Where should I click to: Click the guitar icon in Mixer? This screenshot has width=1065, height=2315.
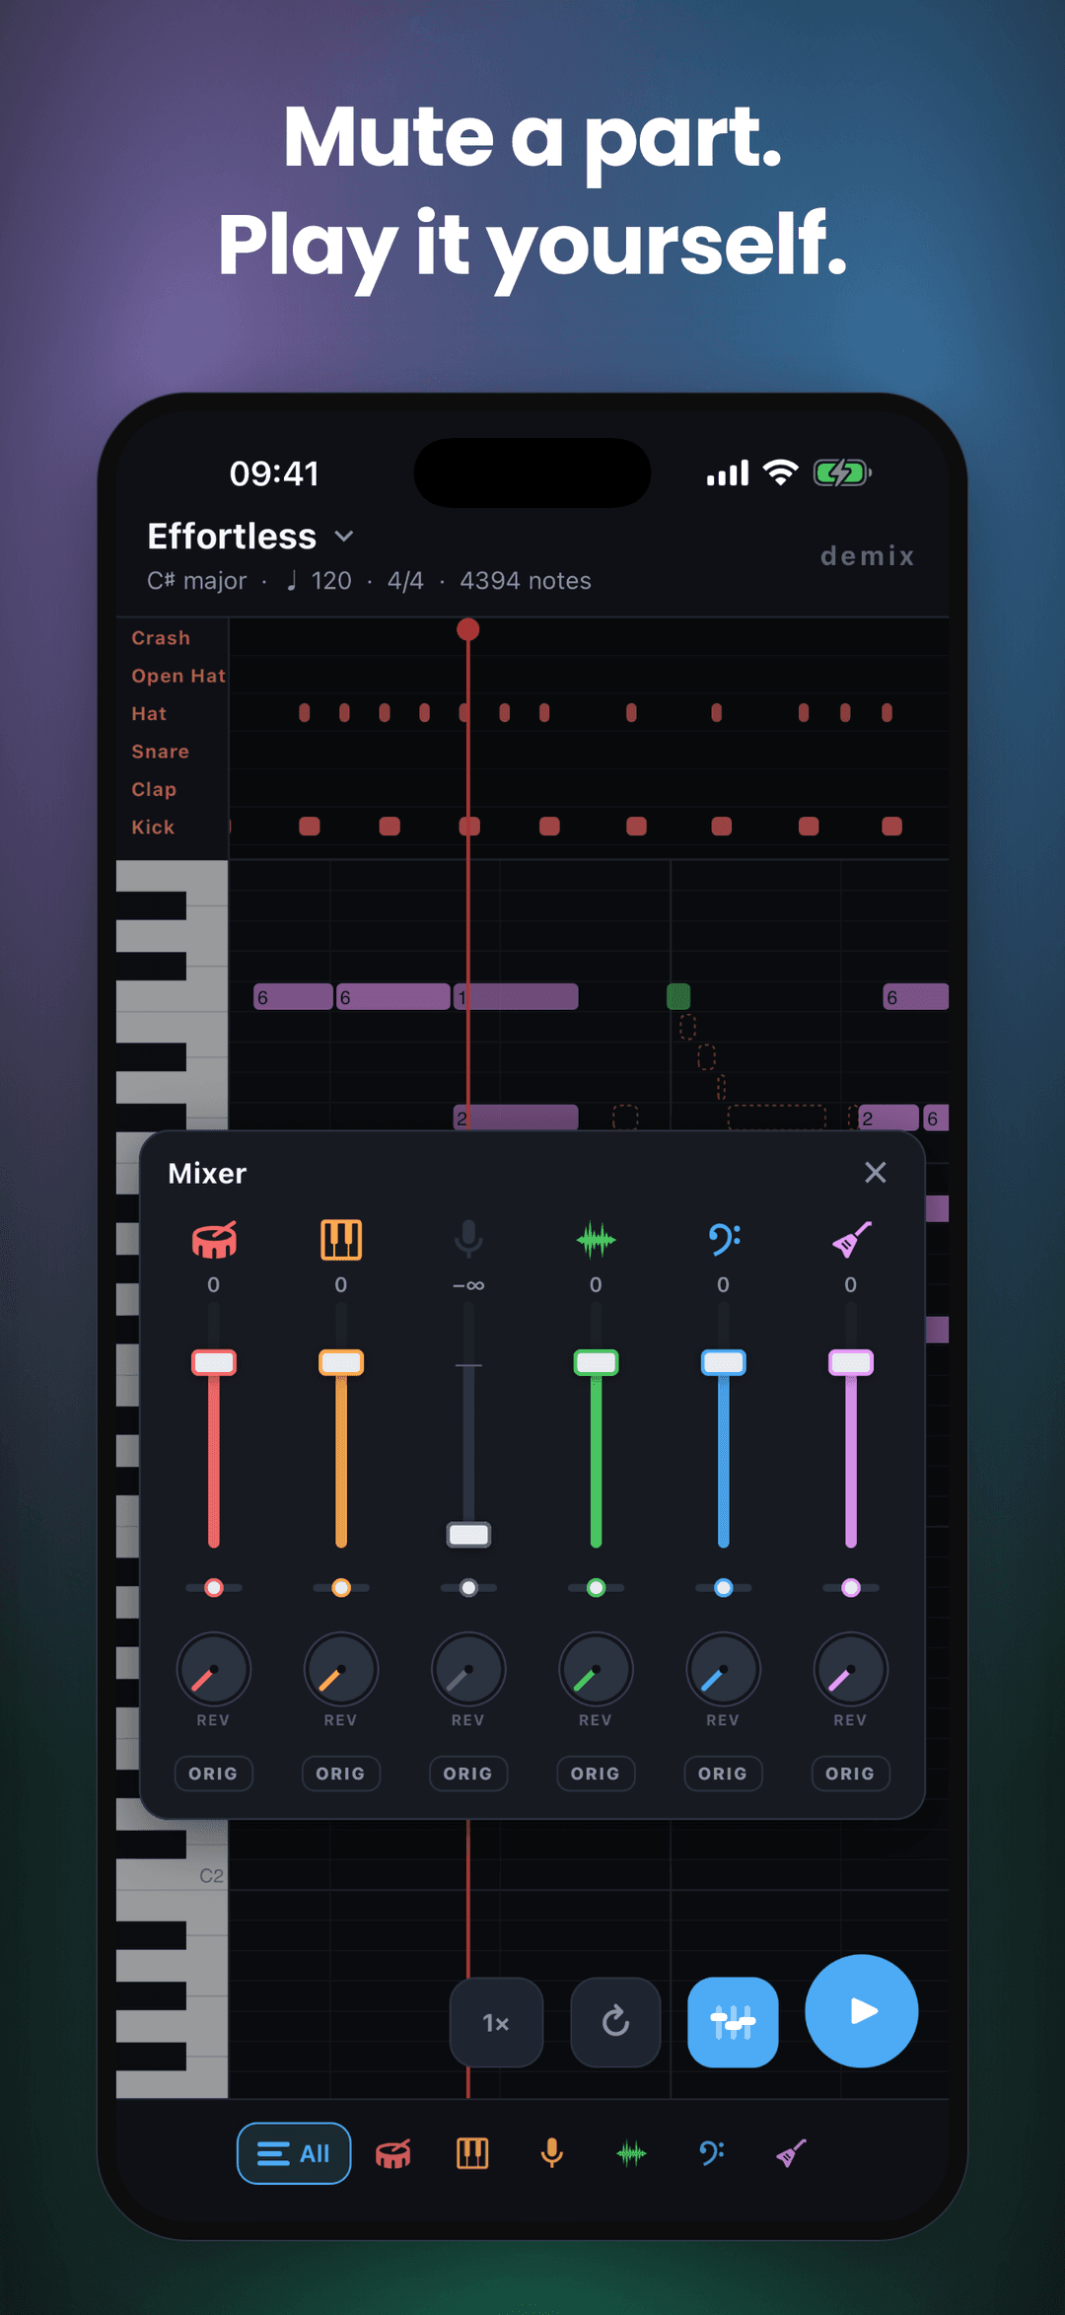851,1239
